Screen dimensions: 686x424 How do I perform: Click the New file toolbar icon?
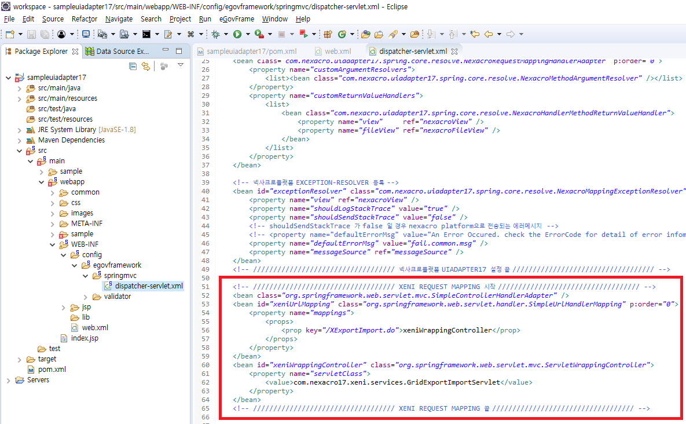click(10, 35)
